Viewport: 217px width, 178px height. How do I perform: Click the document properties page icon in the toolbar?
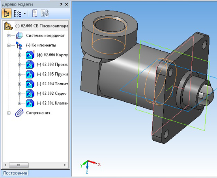coord(35,13)
